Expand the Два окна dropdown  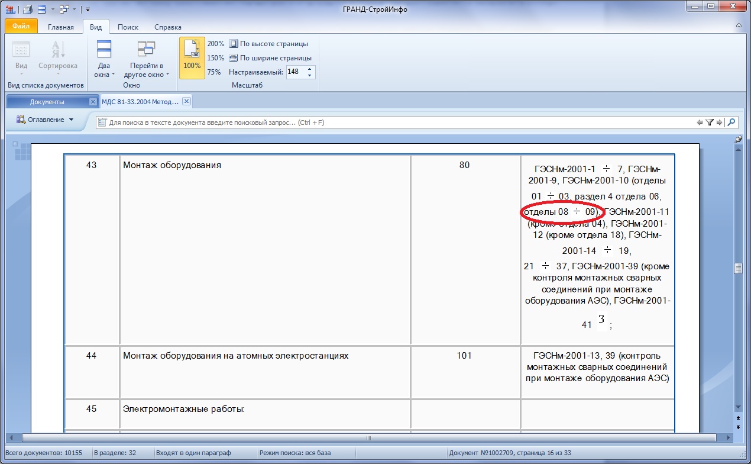104,70
